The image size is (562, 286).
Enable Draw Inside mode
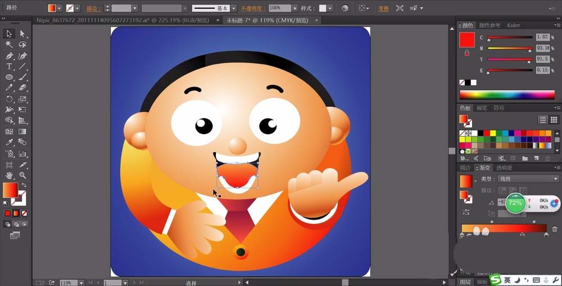click(x=24, y=224)
